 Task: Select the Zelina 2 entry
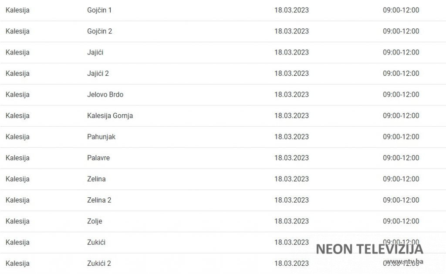tap(99, 200)
